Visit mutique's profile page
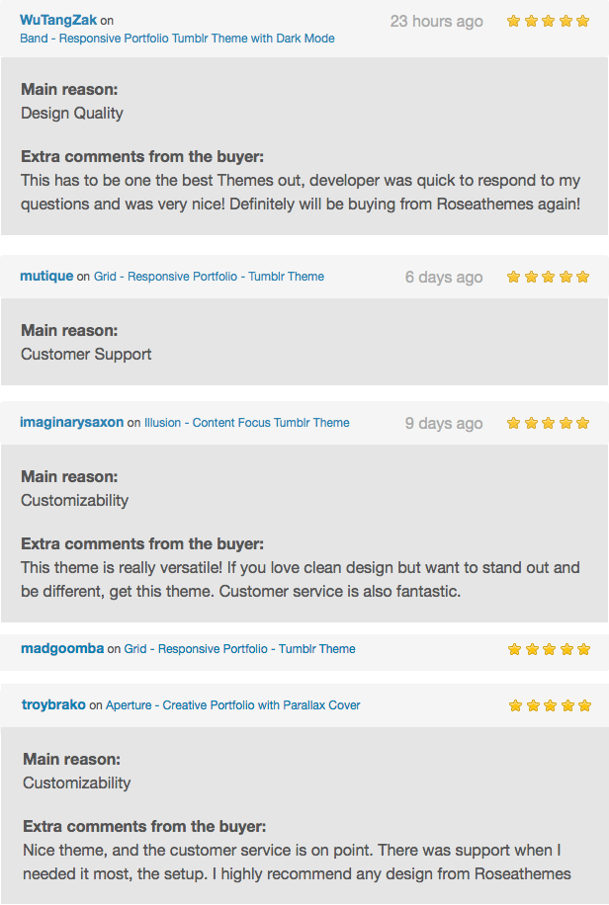This screenshot has width=609, height=905. (x=45, y=277)
